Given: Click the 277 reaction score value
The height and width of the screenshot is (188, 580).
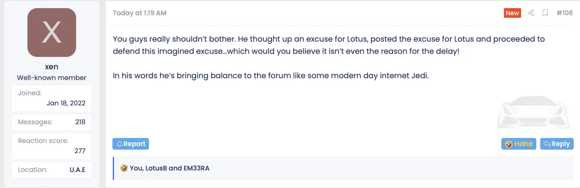Looking at the screenshot, I should pyautogui.click(x=80, y=151).
